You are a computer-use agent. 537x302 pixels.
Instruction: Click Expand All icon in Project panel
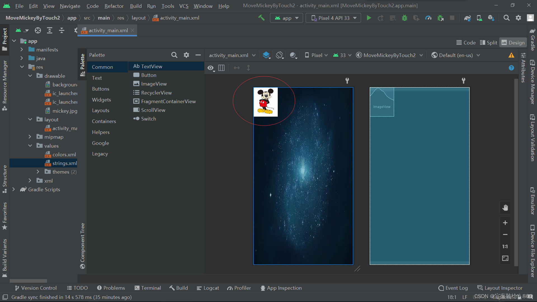pyautogui.click(x=50, y=30)
